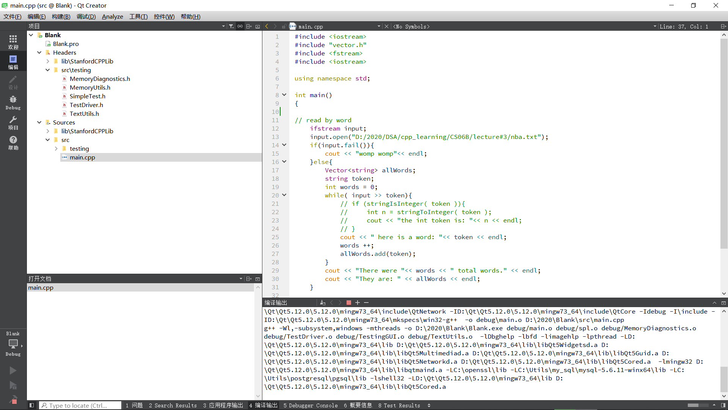Toggle synchronize with editor link icon
Image resolution: width=728 pixels, height=410 pixels.
240,26
